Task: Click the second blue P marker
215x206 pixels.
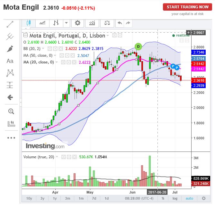Action: click(177, 68)
